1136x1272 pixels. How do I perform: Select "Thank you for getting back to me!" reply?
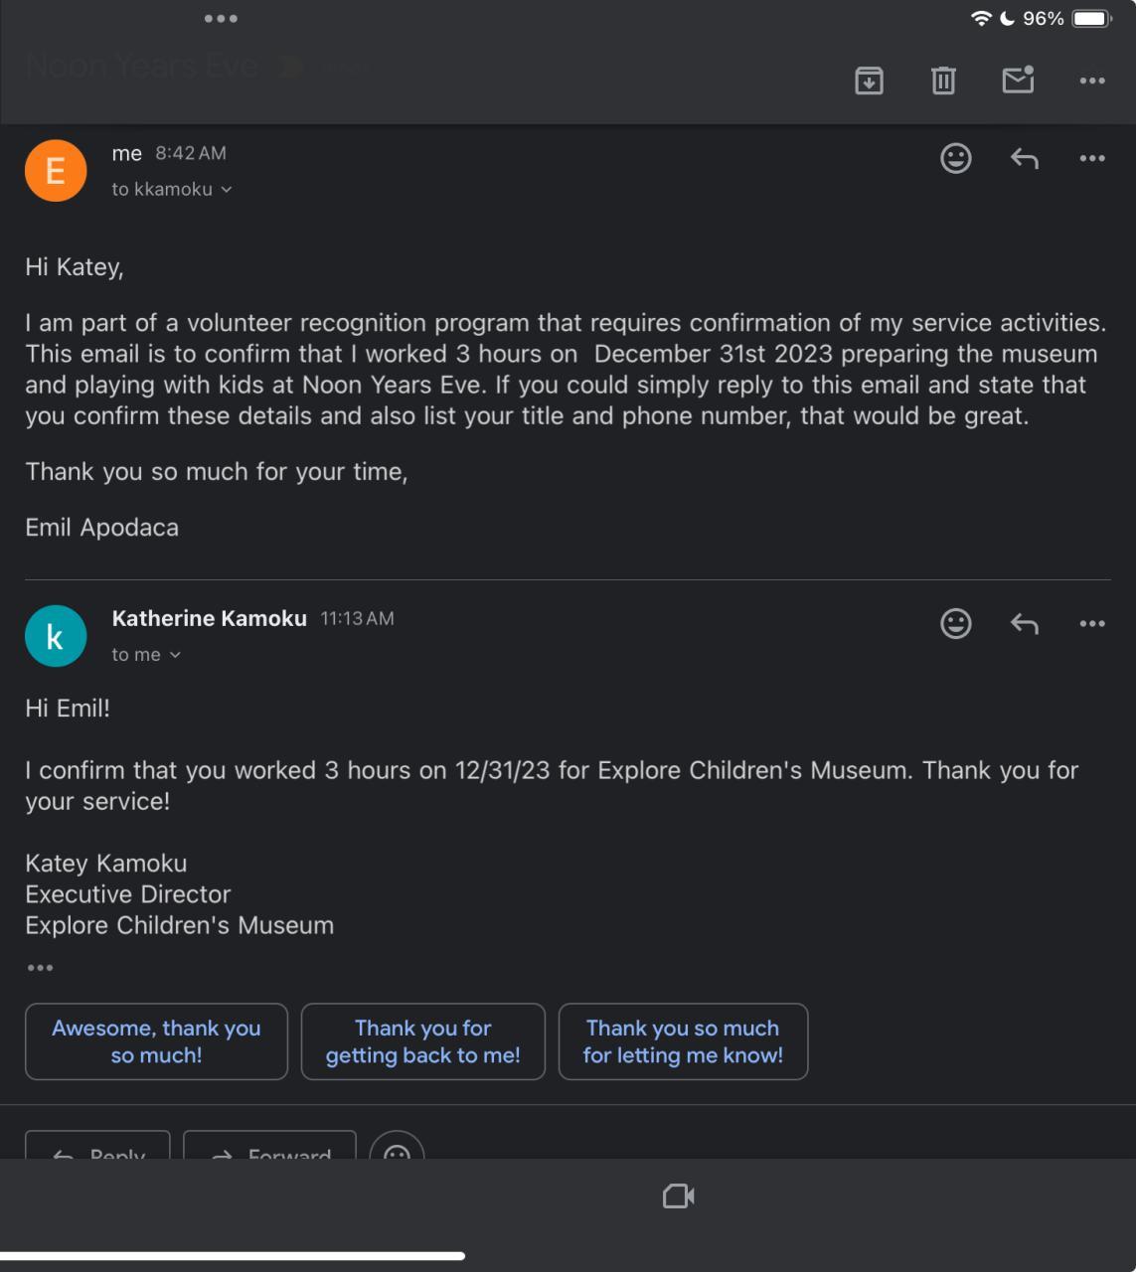coord(423,1041)
